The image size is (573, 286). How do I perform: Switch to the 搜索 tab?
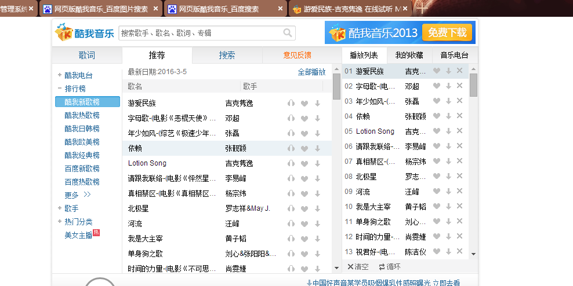point(227,55)
